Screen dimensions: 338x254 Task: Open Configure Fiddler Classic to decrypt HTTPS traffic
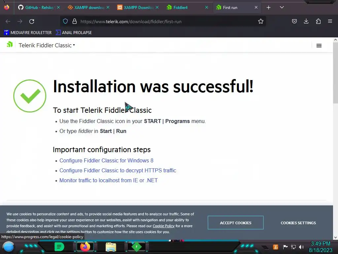pos(118,170)
